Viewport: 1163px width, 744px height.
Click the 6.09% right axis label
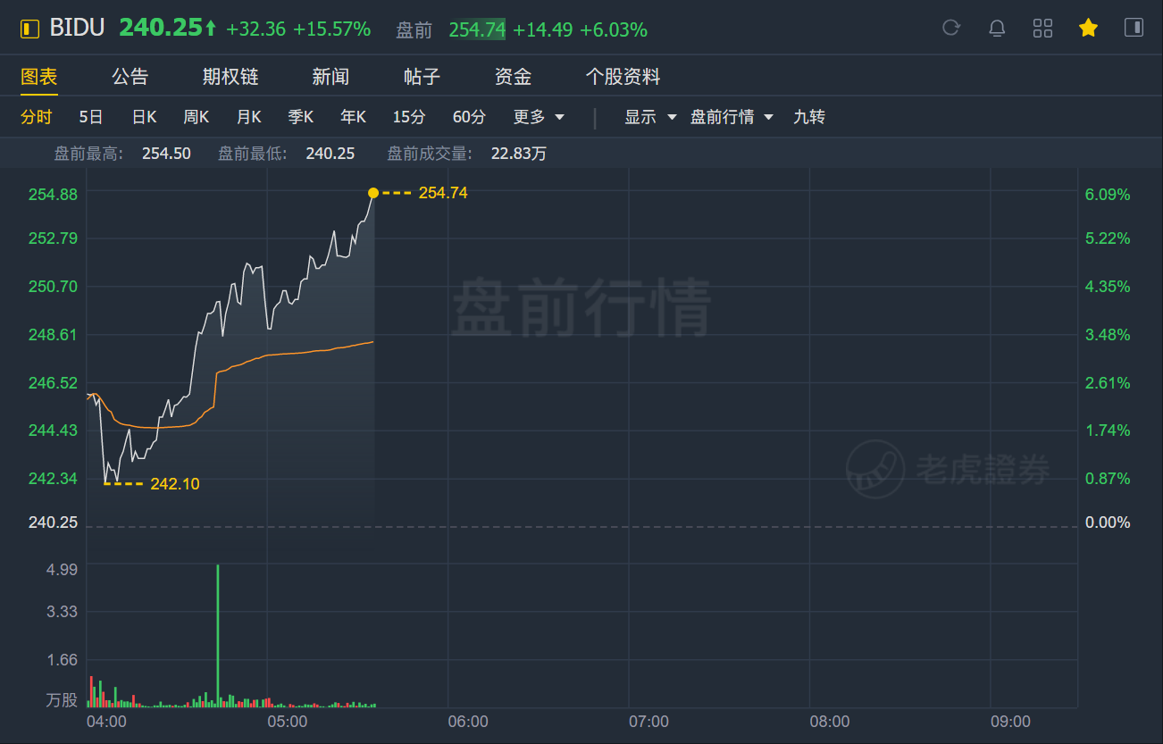click(x=1107, y=195)
